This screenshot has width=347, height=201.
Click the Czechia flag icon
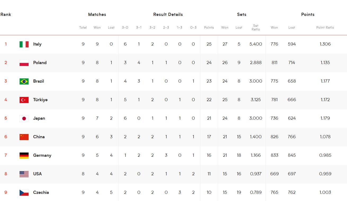[24, 193]
